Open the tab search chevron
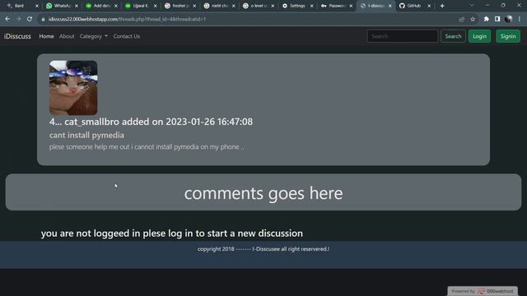This screenshot has width=527, height=296. (472, 6)
